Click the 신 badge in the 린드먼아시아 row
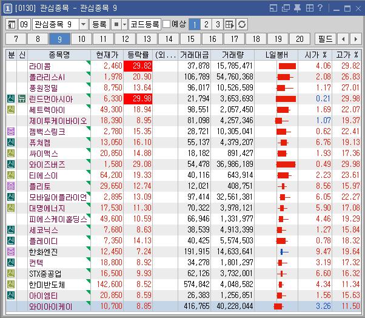 11,99
